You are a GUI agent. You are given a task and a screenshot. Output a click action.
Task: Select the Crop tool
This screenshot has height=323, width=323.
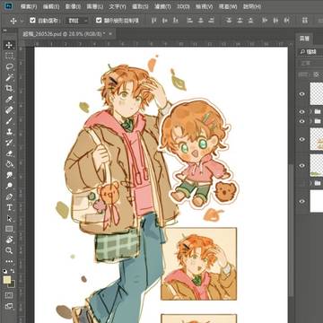(x=9, y=88)
